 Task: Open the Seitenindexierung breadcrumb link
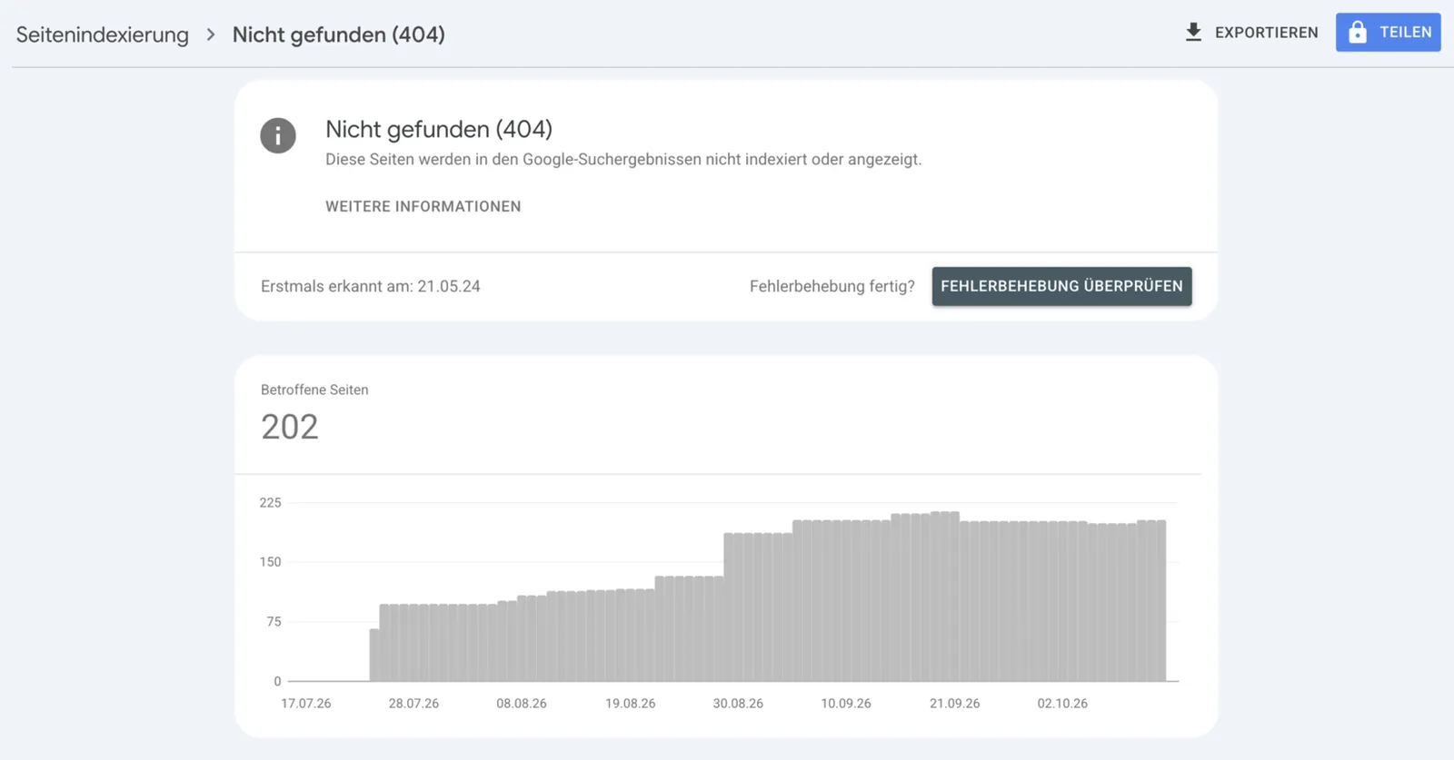point(103,35)
